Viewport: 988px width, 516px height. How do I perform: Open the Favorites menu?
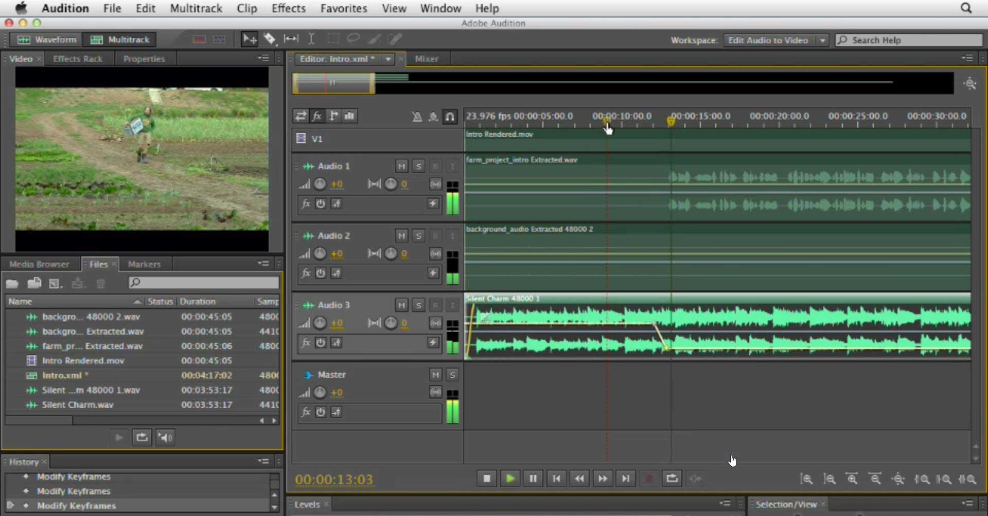[344, 8]
